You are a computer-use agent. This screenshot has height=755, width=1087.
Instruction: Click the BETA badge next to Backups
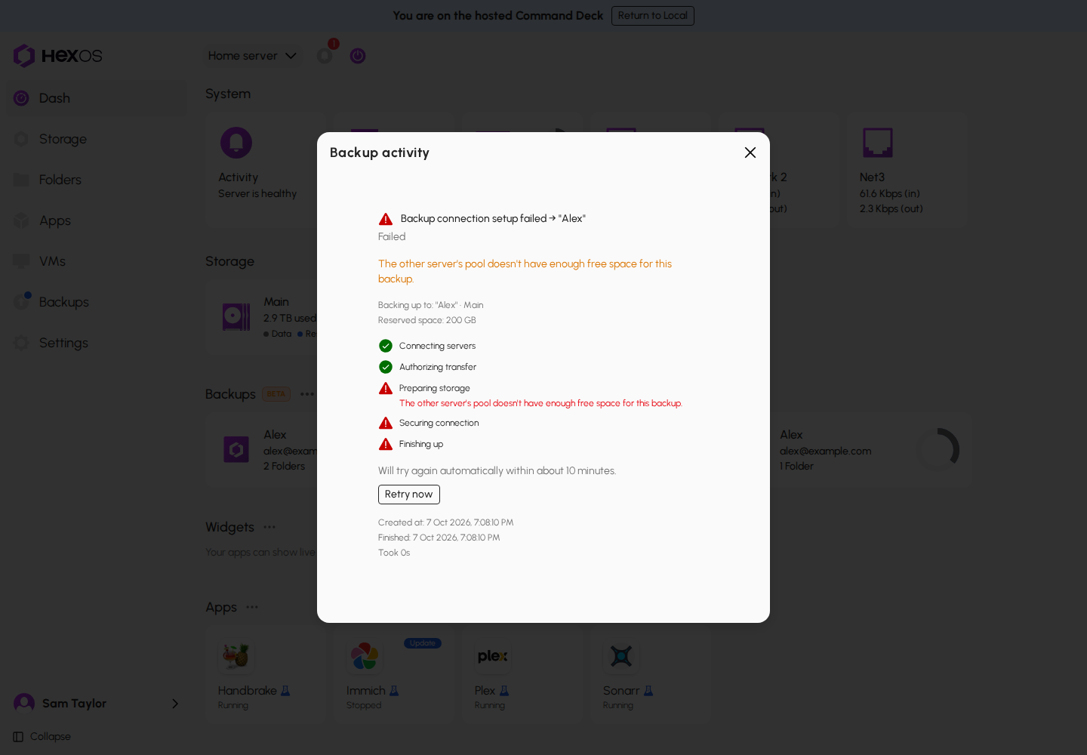(x=276, y=394)
